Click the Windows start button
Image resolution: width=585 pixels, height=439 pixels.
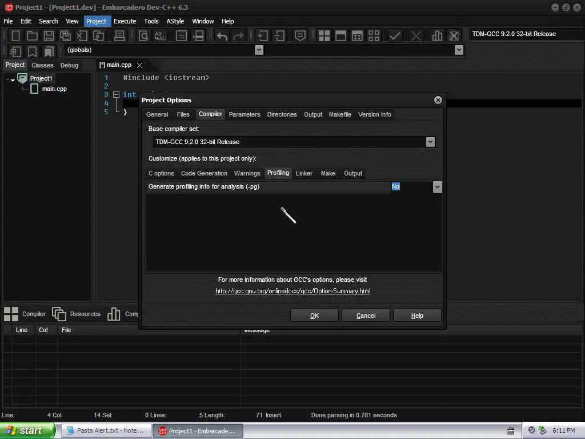coord(27,430)
